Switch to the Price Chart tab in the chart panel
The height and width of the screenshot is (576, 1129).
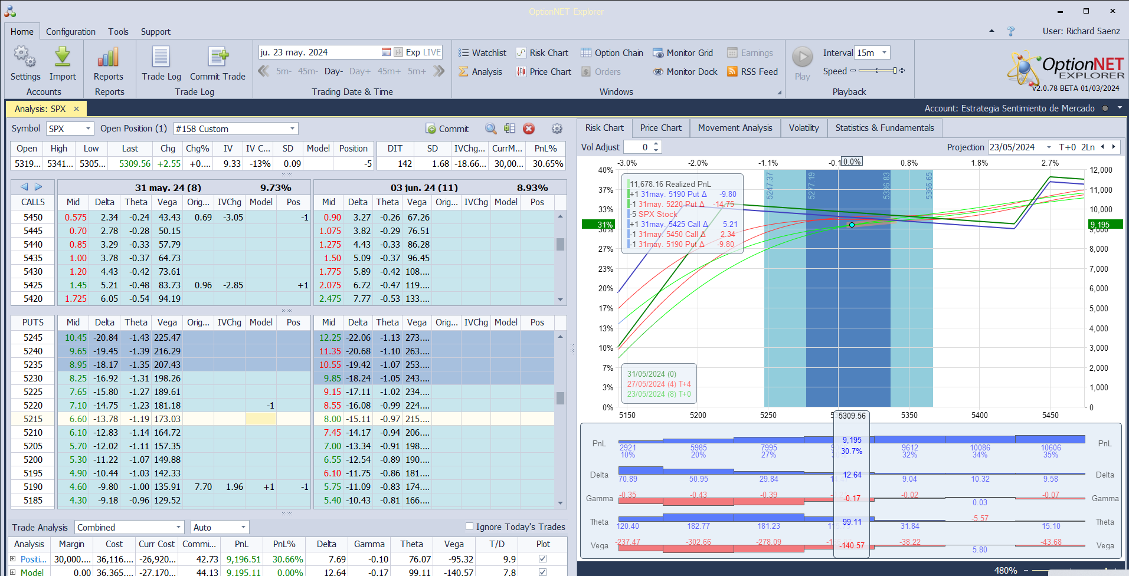(660, 128)
